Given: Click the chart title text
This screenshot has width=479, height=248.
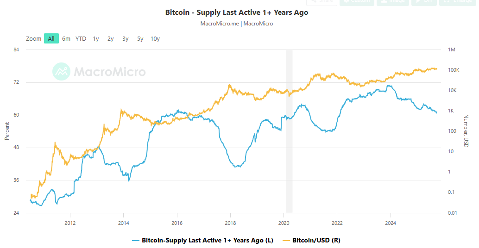Looking at the screenshot, I should pyautogui.click(x=237, y=12).
